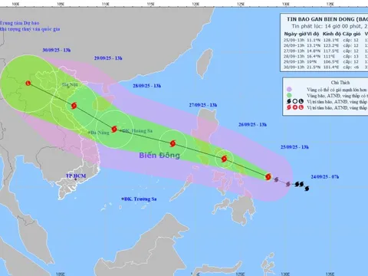368x276 pixels.
Task: Click the '27/09-13h' table row date
Action: 294,51
